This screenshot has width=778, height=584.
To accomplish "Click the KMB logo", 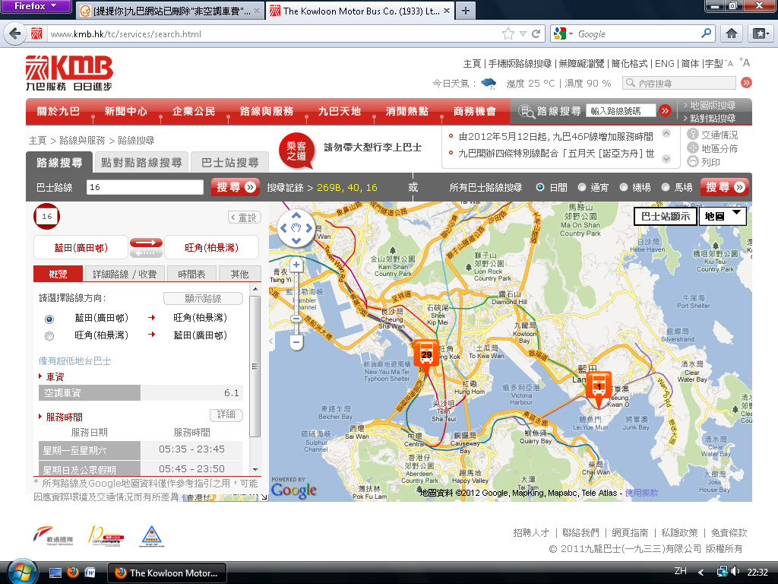I will [x=69, y=73].
